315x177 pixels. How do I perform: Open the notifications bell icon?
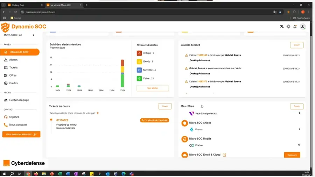pos(295,27)
